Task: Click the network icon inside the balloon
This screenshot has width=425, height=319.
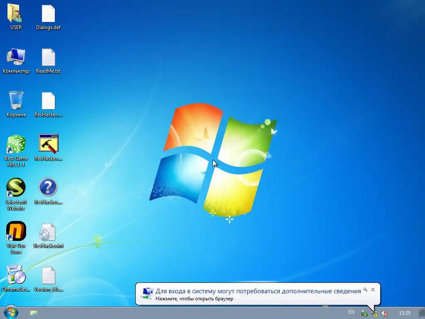Action: pos(147,294)
